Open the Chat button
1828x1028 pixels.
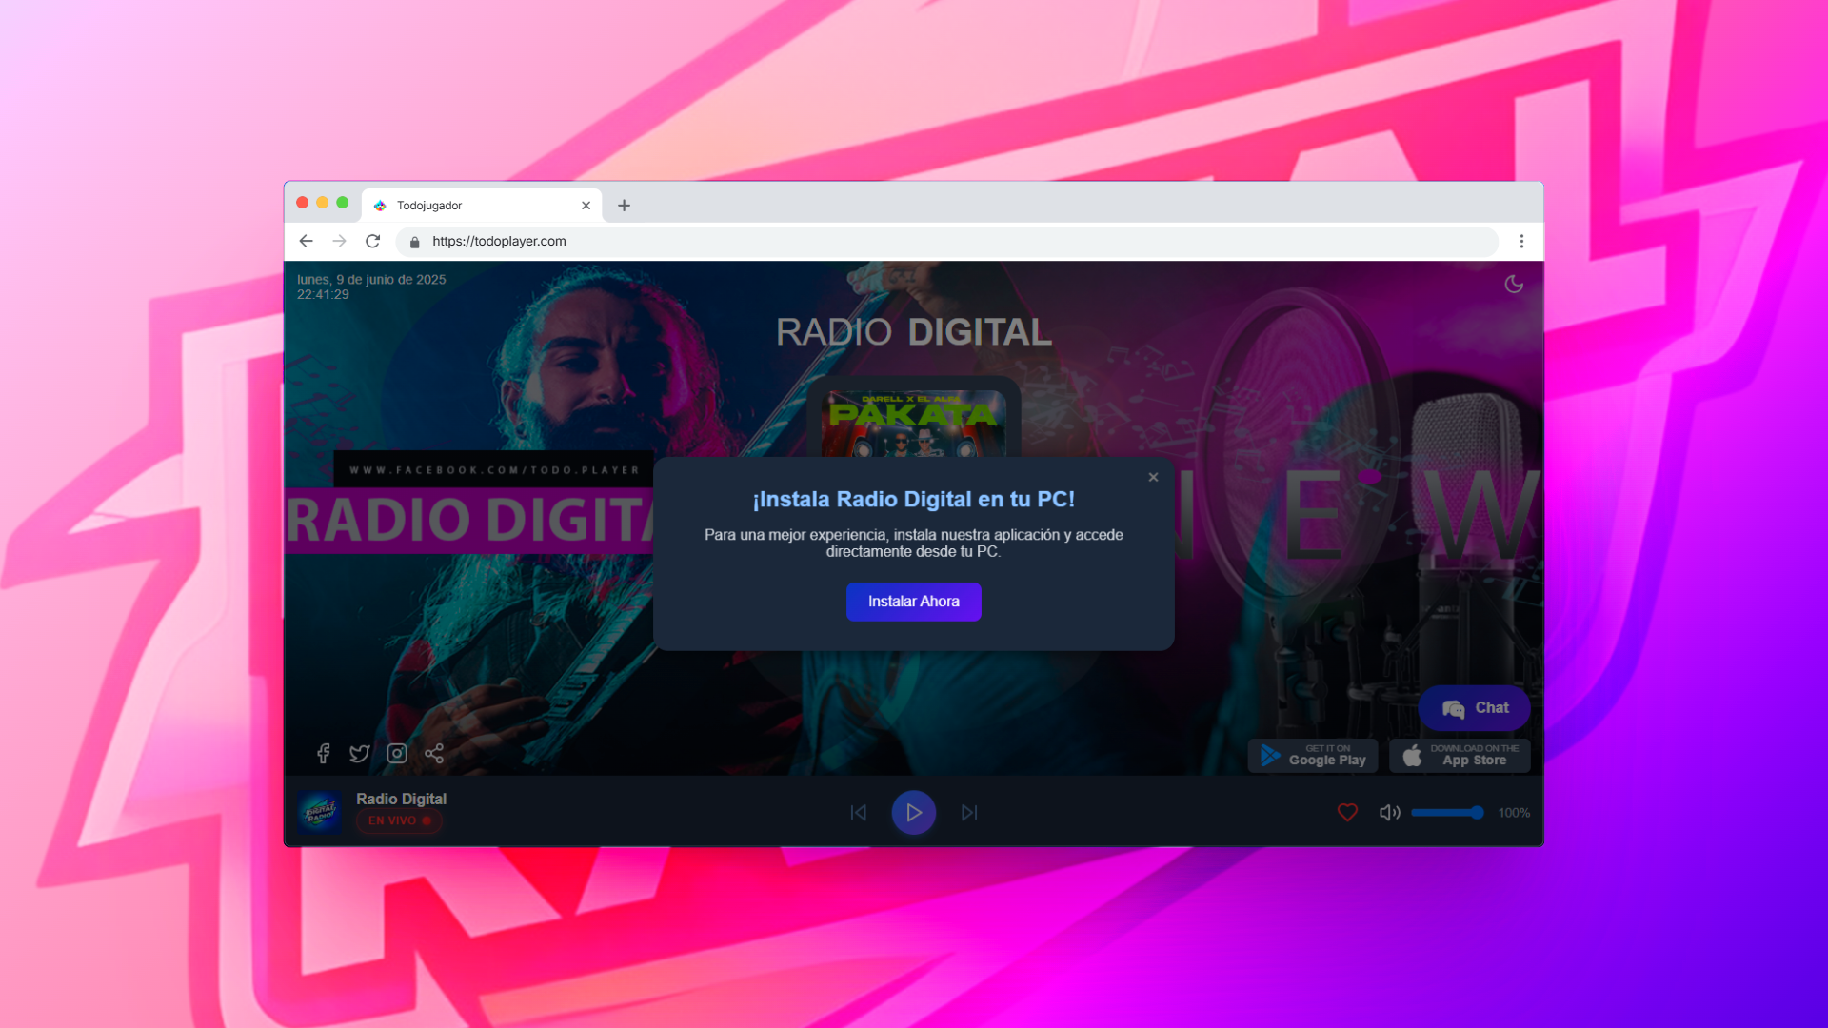point(1474,708)
